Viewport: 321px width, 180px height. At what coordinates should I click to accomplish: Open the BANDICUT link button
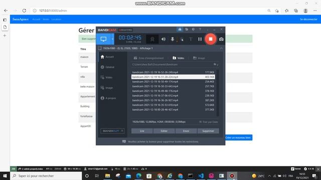click(x=112, y=131)
